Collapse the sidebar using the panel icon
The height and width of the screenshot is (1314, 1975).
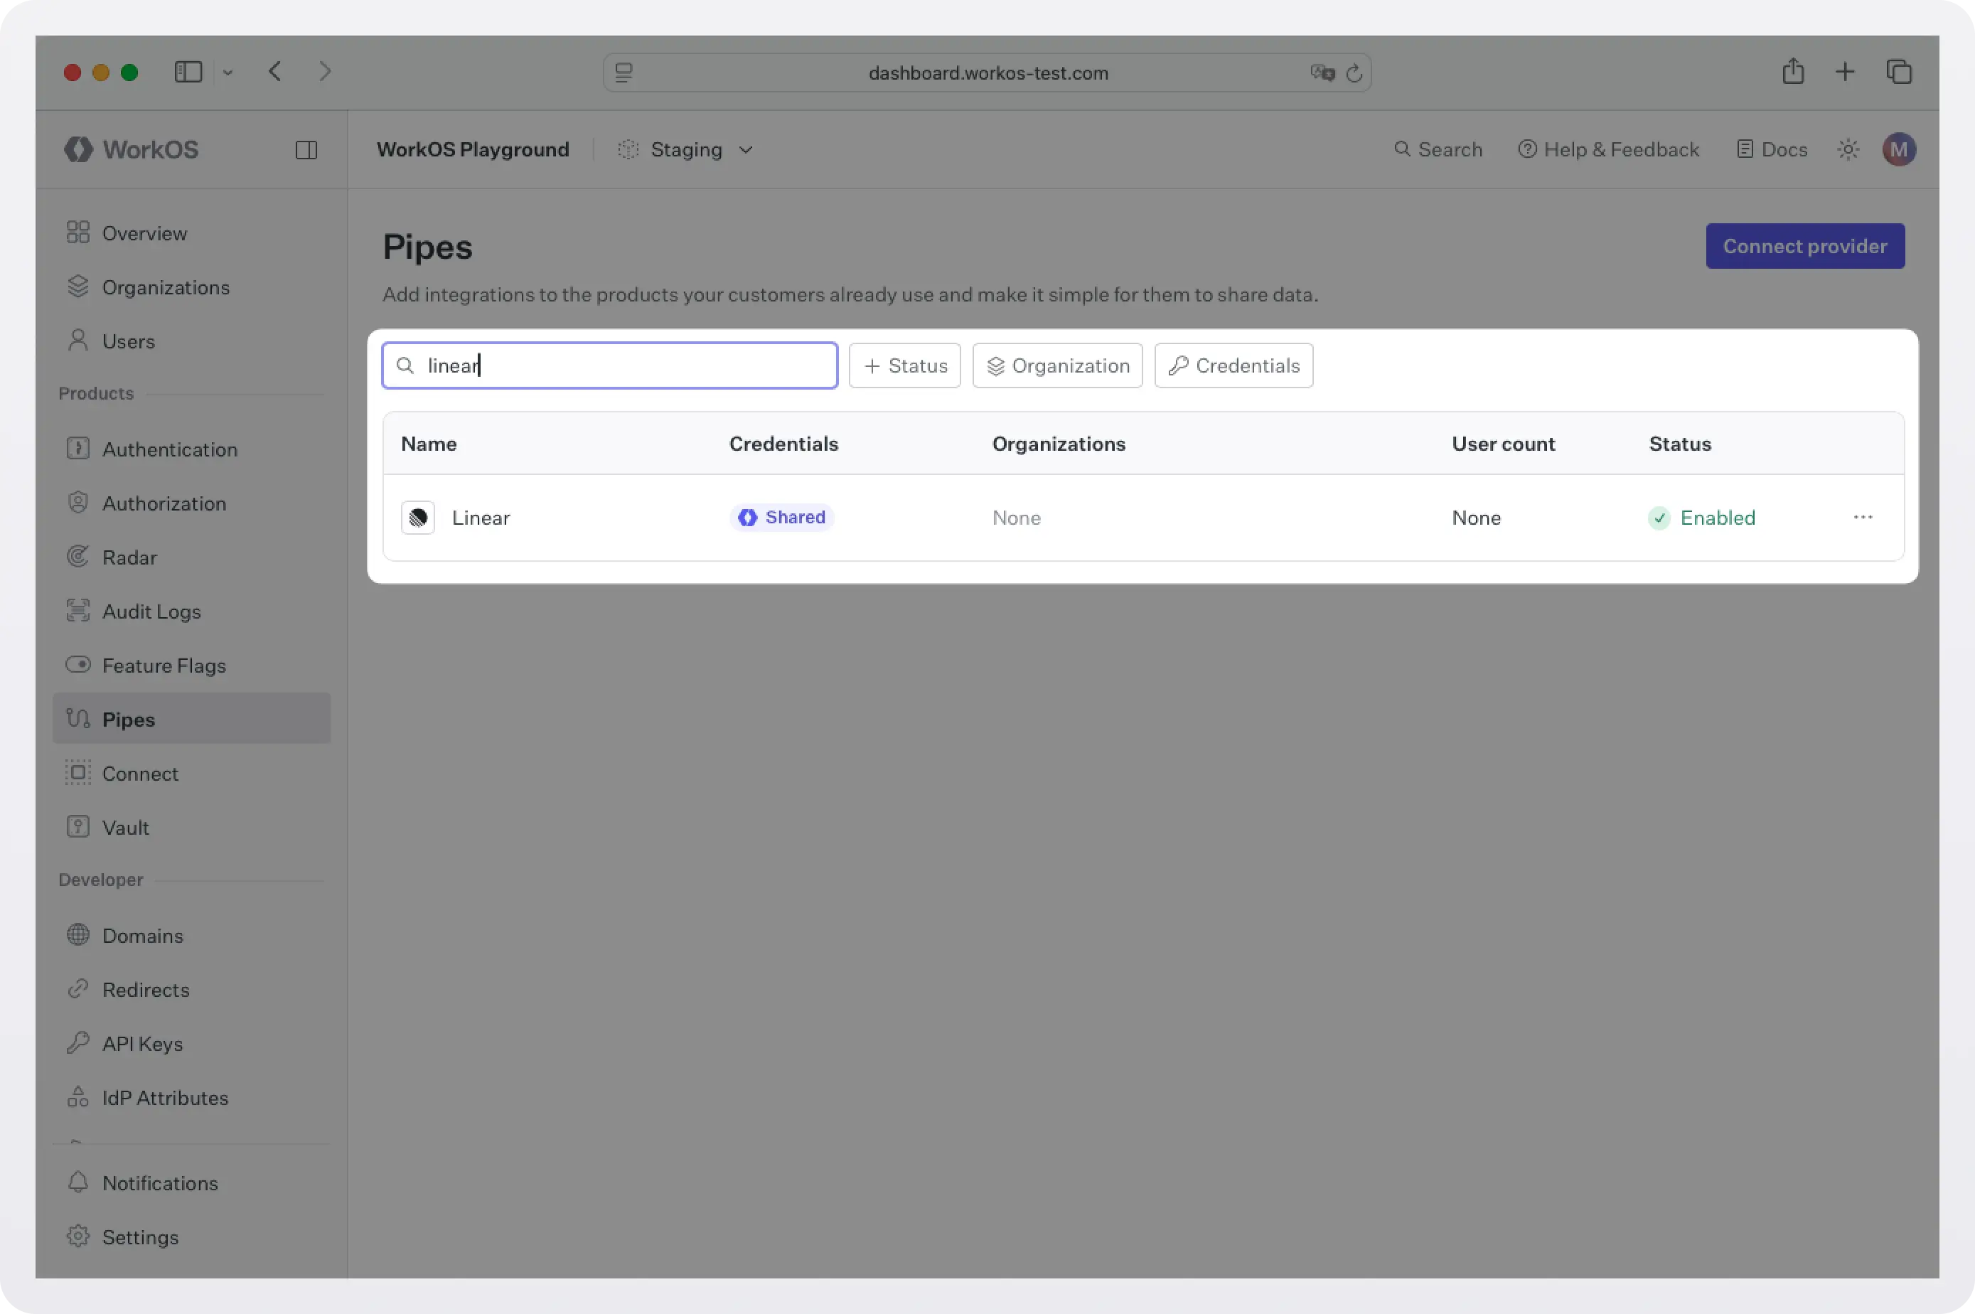click(305, 150)
